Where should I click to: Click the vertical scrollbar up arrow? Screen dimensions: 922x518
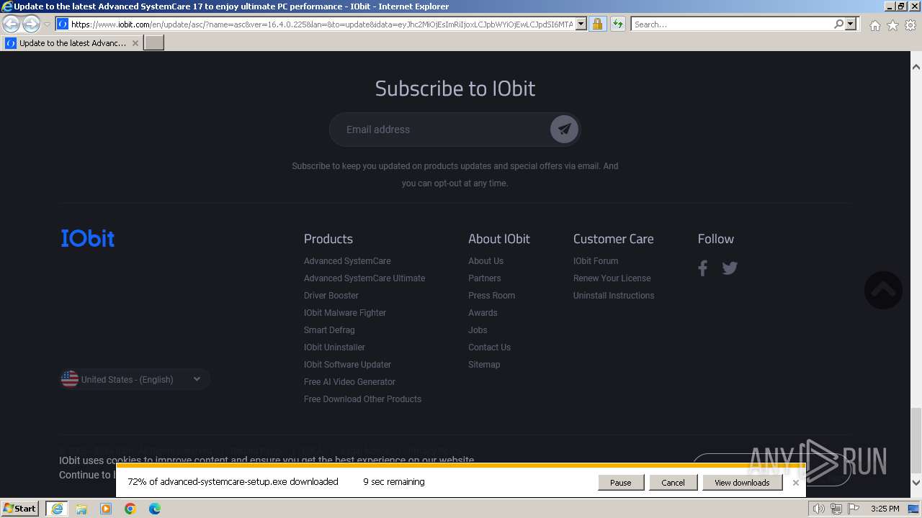click(x=916, y=66)
